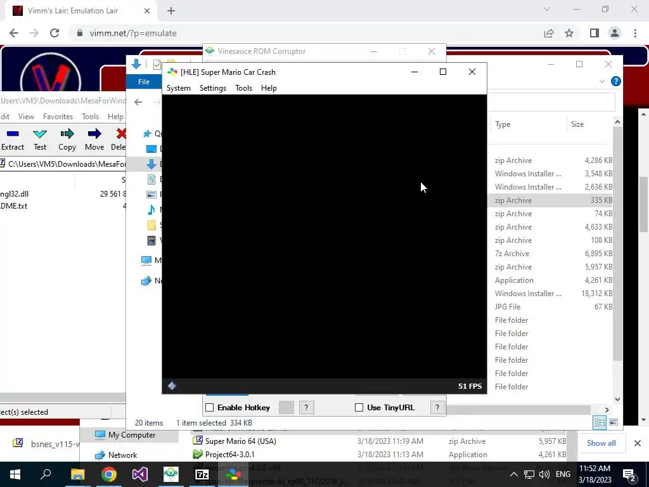This screenshot has width=649, height=487.
Task: Click the Explorer help question mark icon
Action: click(616, 82)
